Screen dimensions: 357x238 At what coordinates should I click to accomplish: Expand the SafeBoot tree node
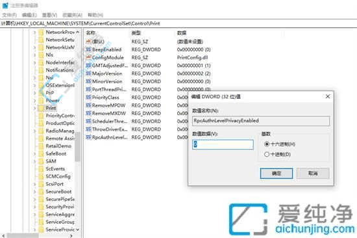(34, 153)
